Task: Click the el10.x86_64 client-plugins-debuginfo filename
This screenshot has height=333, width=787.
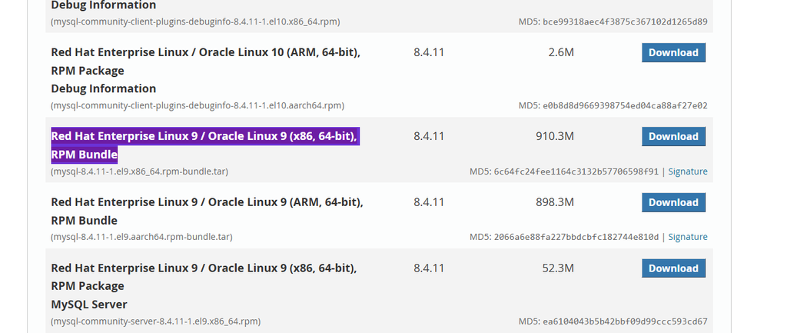Action: pyautogui.click(x=195, y=22)
